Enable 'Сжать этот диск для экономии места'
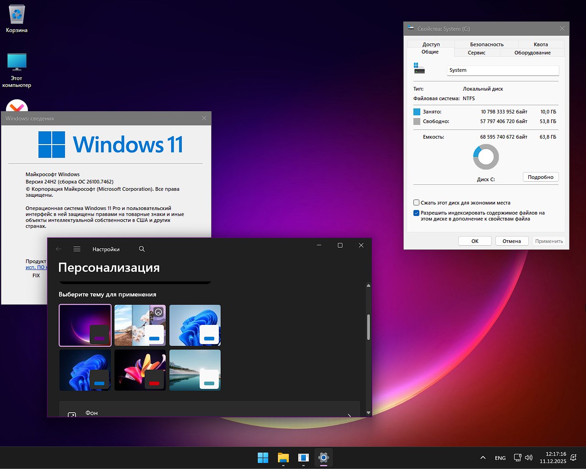This screenshot has height=469, width=586. click(416, 203)
